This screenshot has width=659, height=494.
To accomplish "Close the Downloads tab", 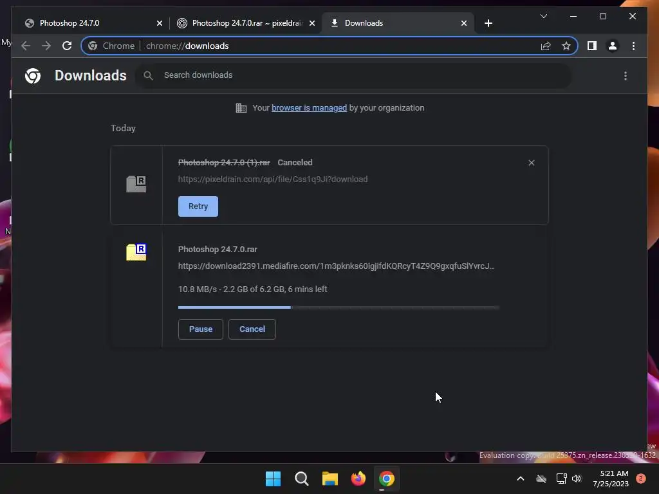I will pyautogui.click(x=463, y=23).
